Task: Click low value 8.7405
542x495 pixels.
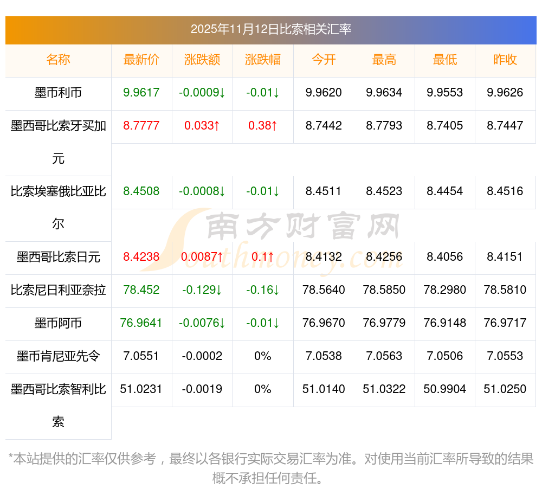Action: [x=445, y=125]
